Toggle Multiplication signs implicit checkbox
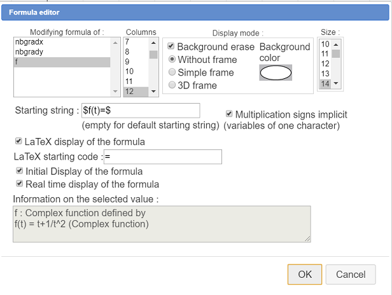This screenshot has width=392, height=295. 229,114
